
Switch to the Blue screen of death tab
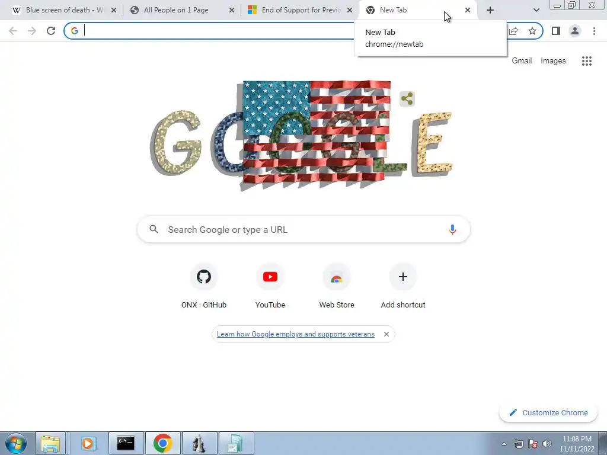click(x=63, y=10)
